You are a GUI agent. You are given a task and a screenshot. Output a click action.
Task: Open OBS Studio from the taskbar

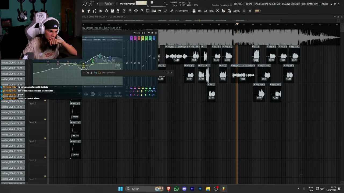[216, 189]
